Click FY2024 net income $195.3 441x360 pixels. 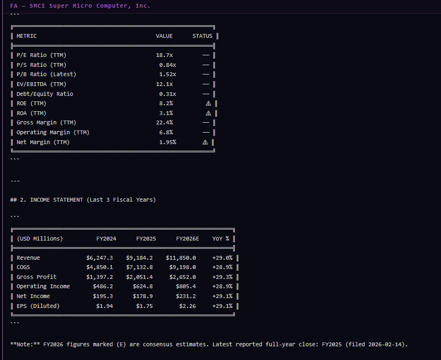tap(103, 296)
